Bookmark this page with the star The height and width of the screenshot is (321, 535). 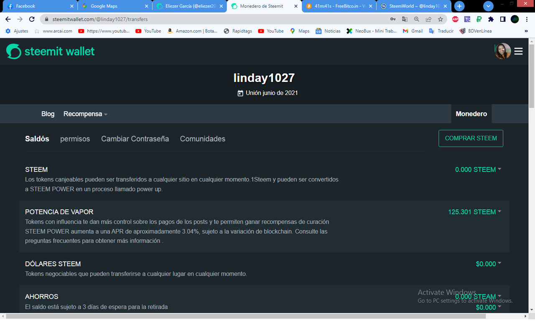pos(441,19)
